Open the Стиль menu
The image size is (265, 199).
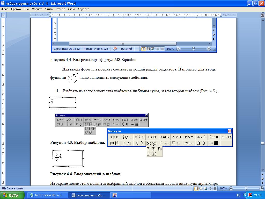click(49, 9)
